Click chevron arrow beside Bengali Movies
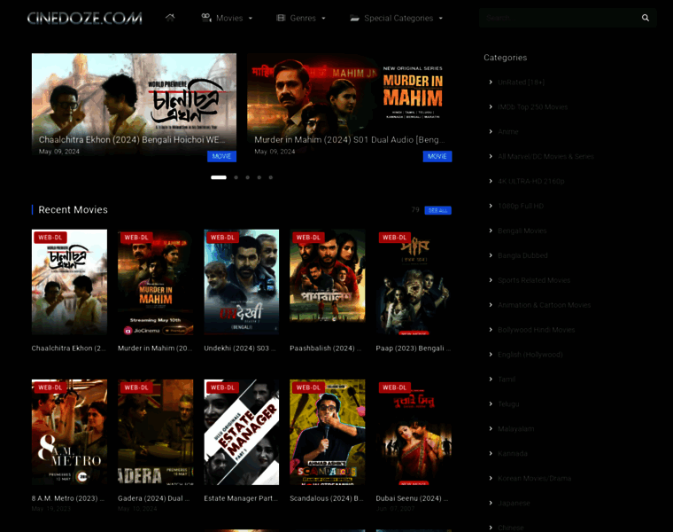This screenshot has width=673, height=532. click(491, 231)
